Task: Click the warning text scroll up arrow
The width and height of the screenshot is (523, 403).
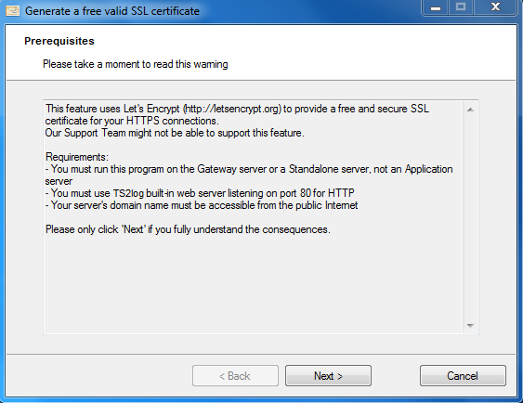Action: 470,110
